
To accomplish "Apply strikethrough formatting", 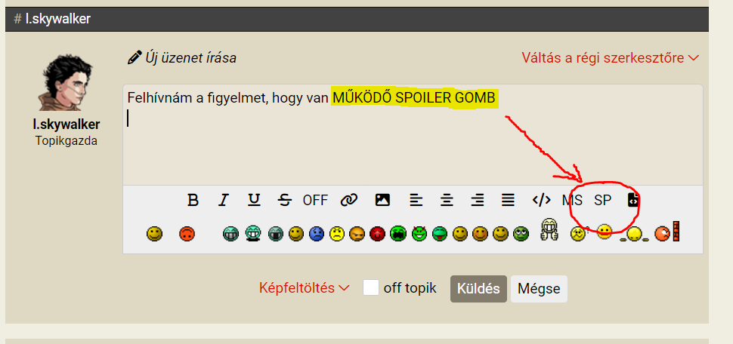I will pyautogui.click(x=284, y=200).
